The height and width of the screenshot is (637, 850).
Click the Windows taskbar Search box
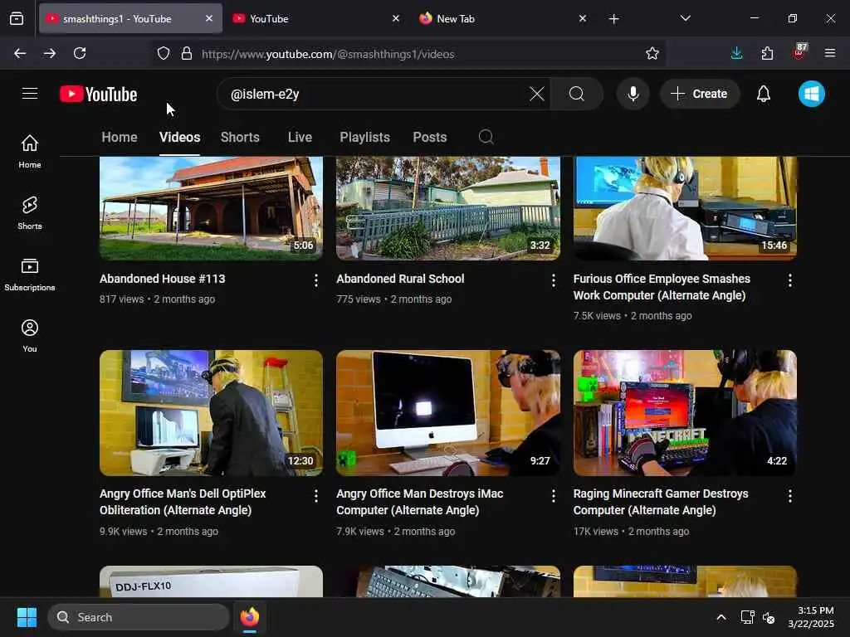pyautogui.click(x=139, y=617)
